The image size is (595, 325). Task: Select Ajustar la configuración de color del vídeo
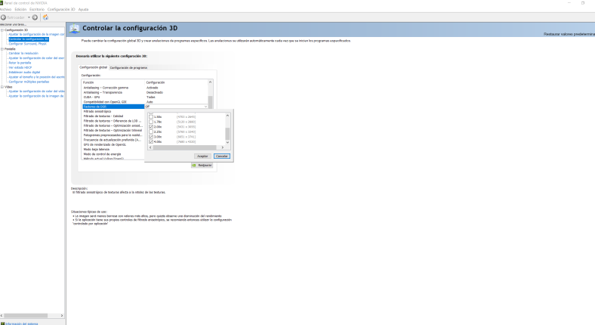[36, 91]
